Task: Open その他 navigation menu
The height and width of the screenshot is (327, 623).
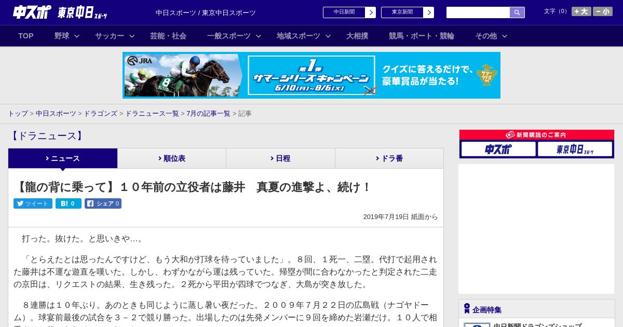Action: click(x=486, y=36)
